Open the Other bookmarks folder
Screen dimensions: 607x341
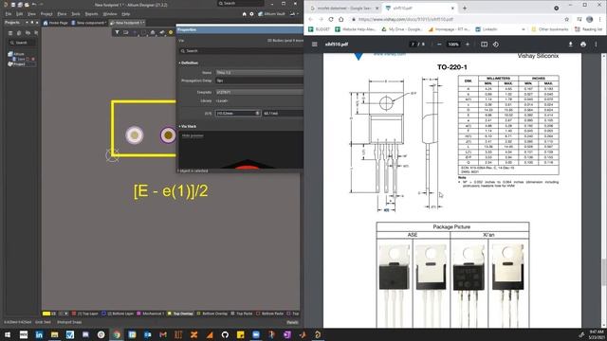(550, 29)
